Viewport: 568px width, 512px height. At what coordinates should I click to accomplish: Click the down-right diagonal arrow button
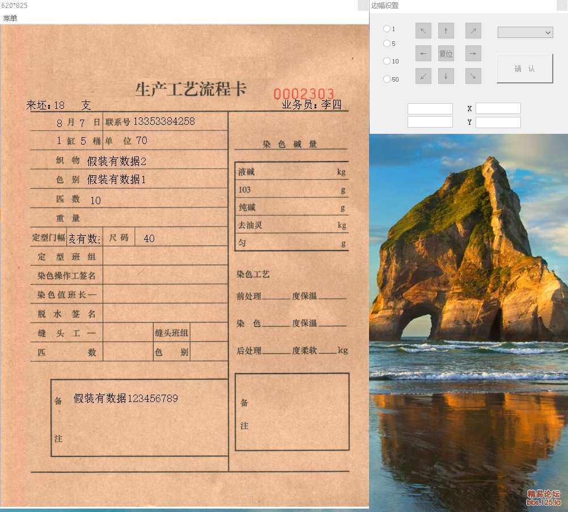pos(473,76)
